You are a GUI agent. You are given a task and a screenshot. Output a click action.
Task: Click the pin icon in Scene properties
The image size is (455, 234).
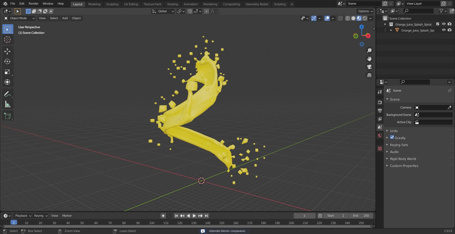[x=449, y=91]
